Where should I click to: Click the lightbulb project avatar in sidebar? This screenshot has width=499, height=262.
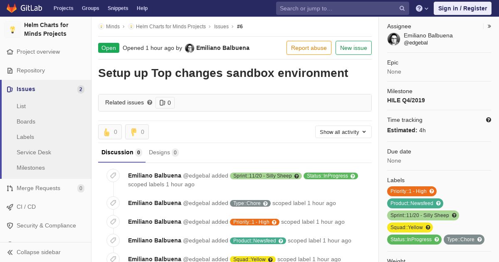tap(12, 30)
